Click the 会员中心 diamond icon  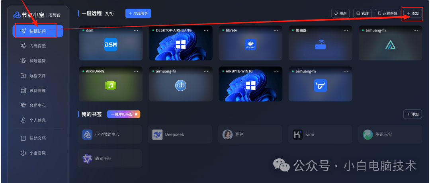(23, 105)
